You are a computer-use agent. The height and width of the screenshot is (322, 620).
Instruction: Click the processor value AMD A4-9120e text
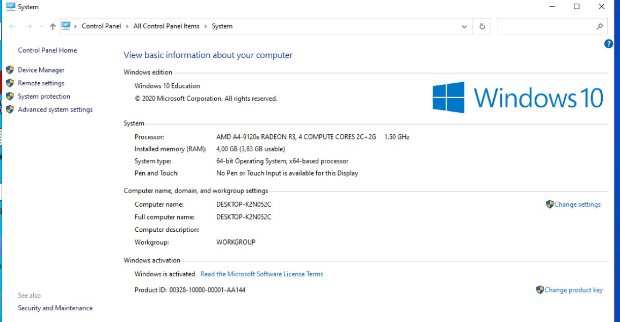[x=296, y=137]
